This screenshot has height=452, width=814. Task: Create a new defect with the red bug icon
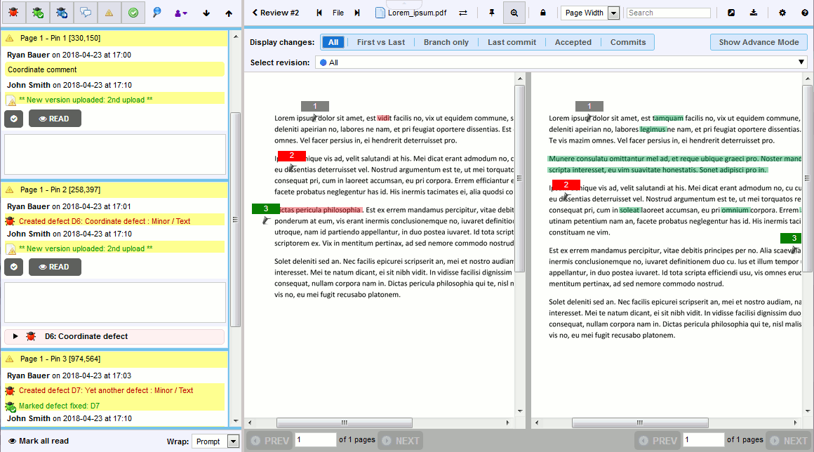click(x=13, y=12)
